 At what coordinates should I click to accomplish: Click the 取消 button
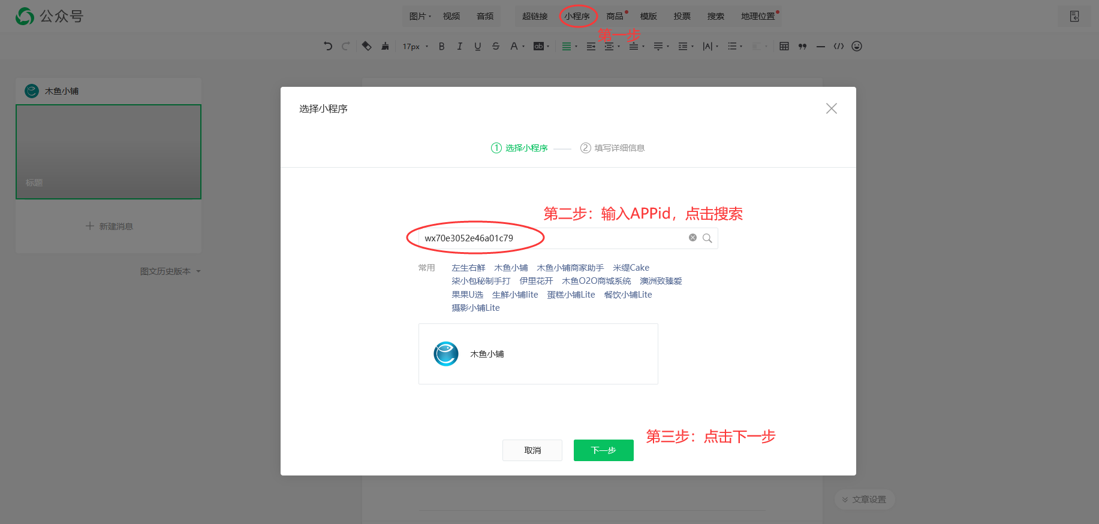532,450
